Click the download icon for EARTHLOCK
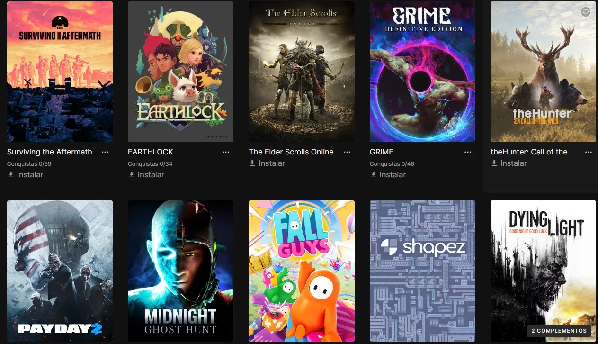The width and height of the screenshot is (598, 344). (x=132, y=174)
